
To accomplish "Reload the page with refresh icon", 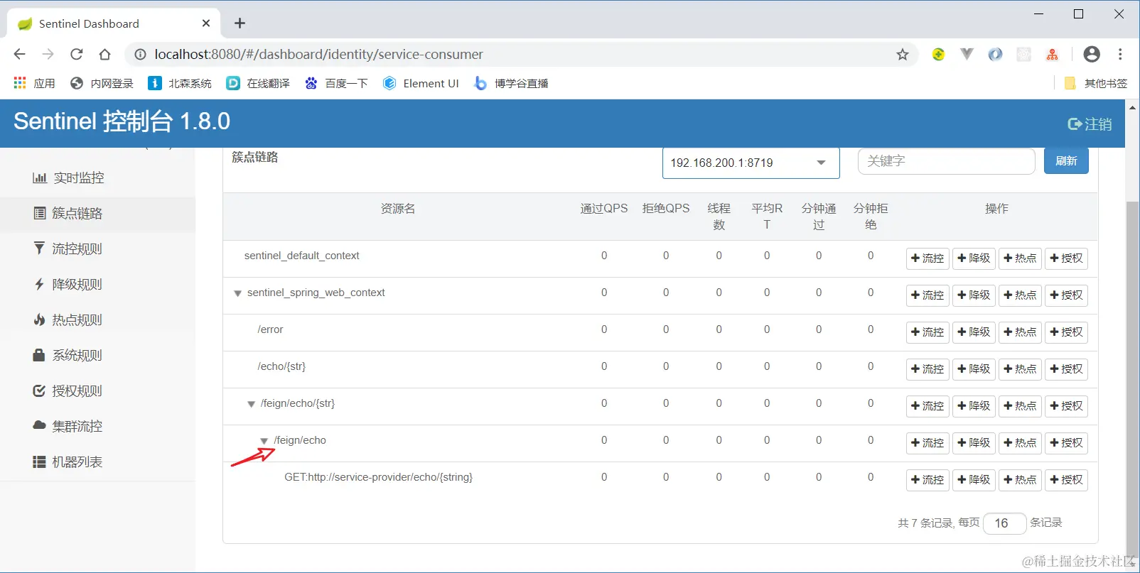I will click(x=76, y=54).
